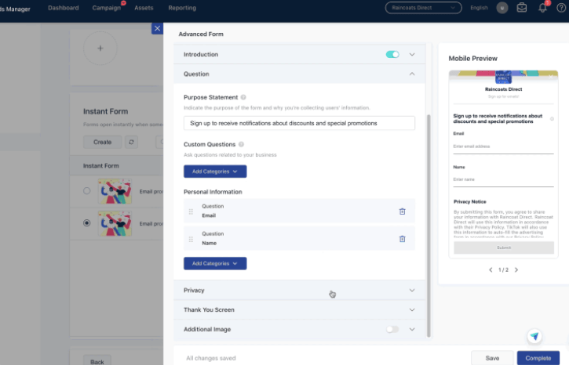Click the Complete button
This screenshot has height=365, width=569.
pos(538,358)
